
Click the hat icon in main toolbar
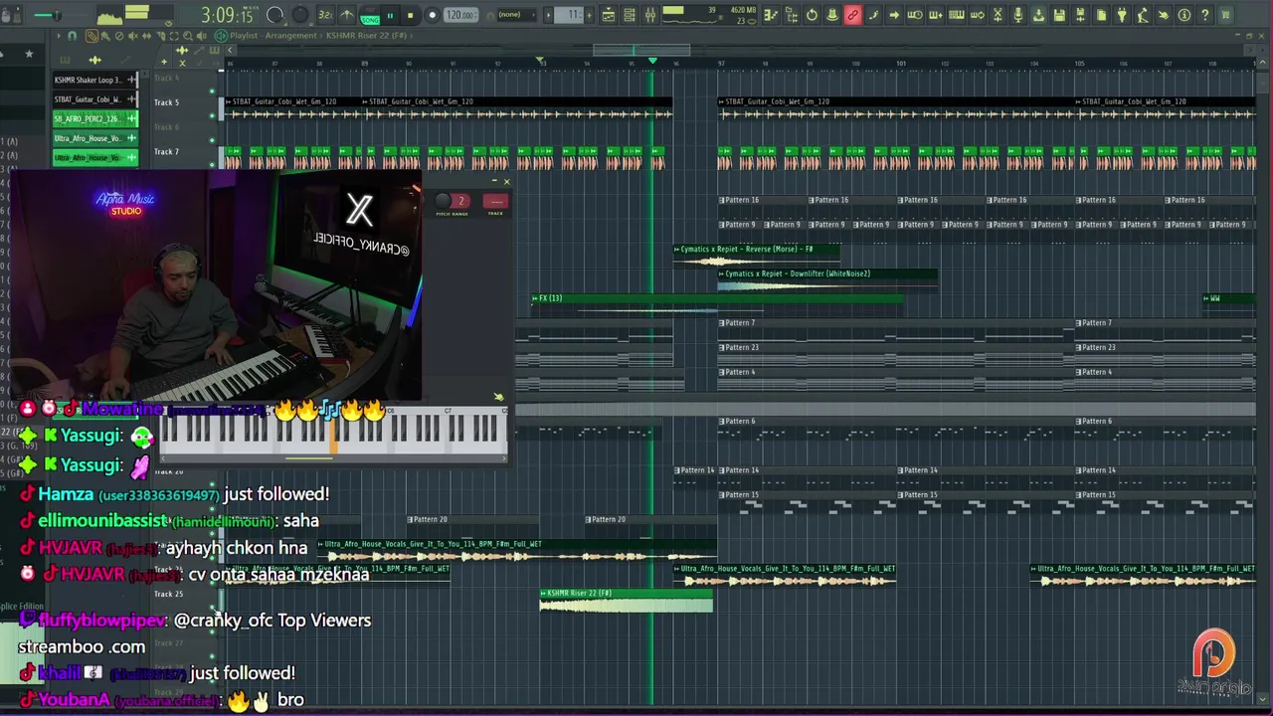point(832,15)
